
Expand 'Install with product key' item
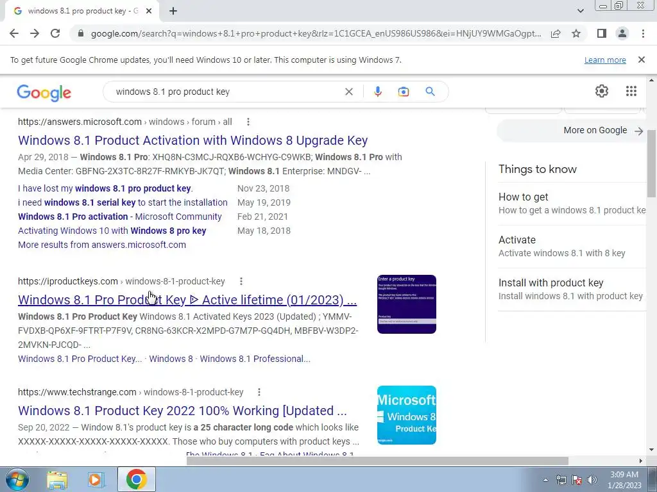click(572, 289)
